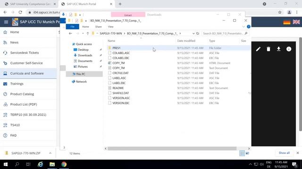Click SAPGUI-770-WIN in the breadcrumb path
This screenshot has height=169, width=302.
[111, 33]
